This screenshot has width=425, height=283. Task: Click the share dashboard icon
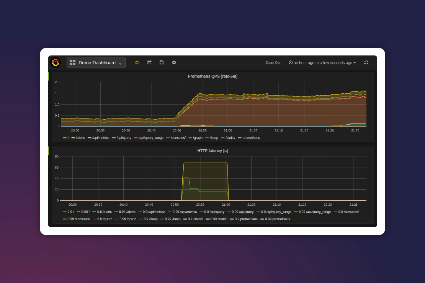149,63
